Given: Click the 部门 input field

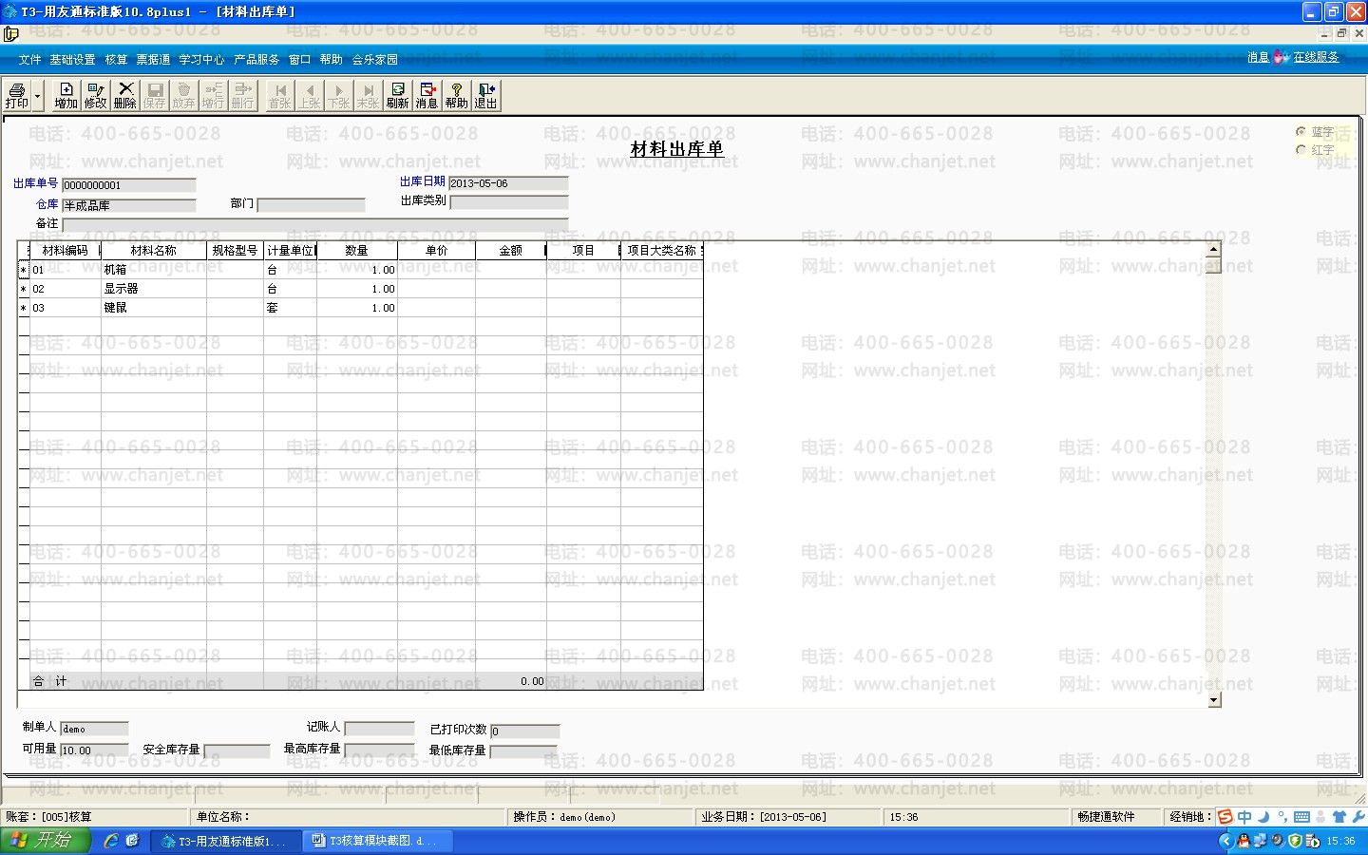Looking at the screenshot, I should [x=312, y=205].
